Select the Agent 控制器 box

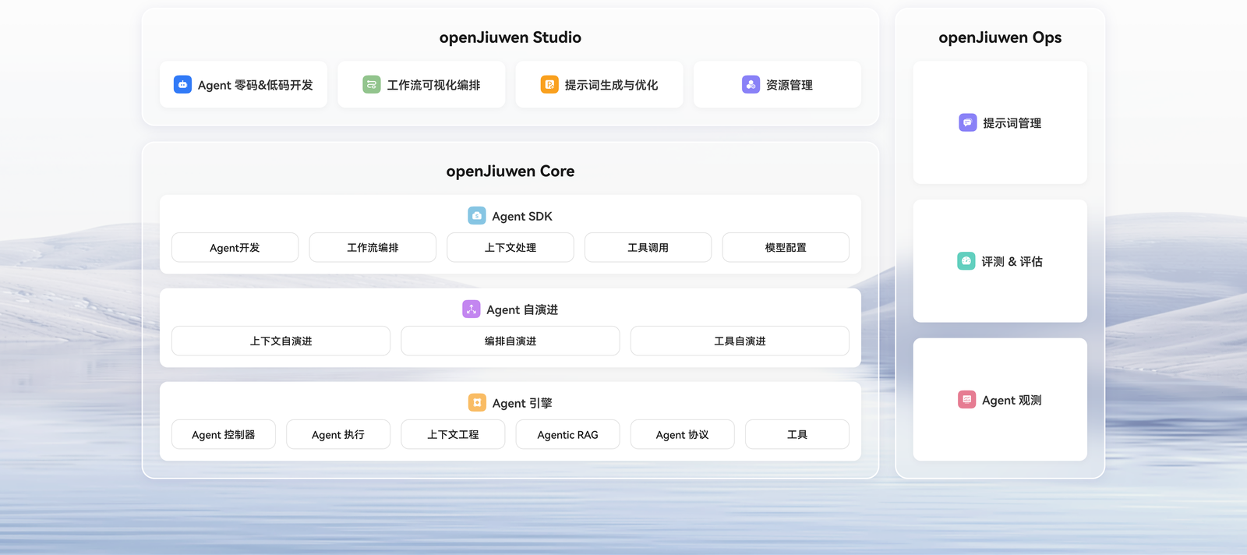click(224, 434)
